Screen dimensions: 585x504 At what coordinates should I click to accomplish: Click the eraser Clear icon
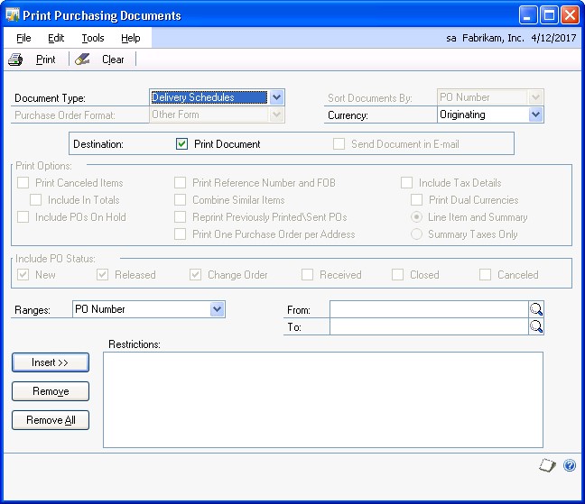pyautogui.click(x=82, y=60)
